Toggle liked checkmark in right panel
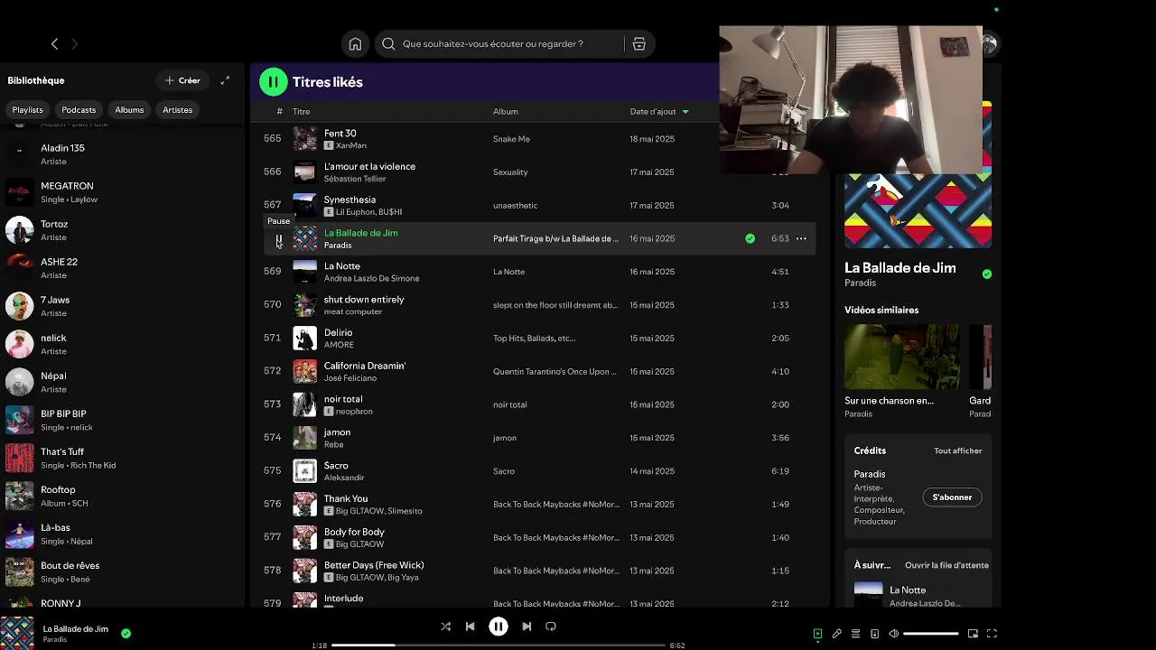 986,274
